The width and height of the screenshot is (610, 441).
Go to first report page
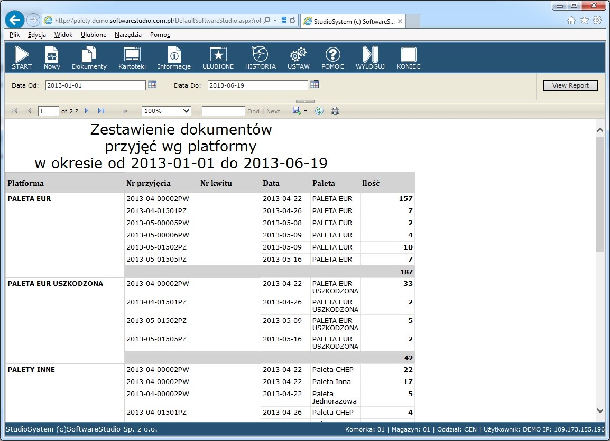(x=15, y=111)
